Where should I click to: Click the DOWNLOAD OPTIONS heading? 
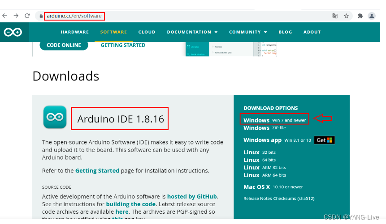pyautogui.click(x=270, y=108)
